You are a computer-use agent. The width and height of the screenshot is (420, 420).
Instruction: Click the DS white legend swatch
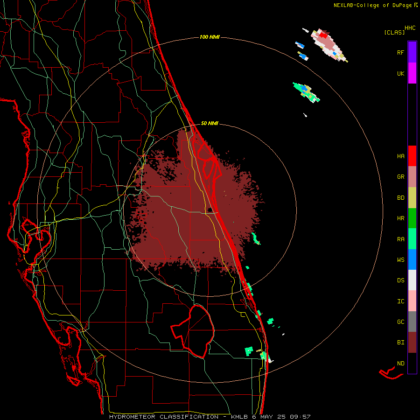pos(412,280)
